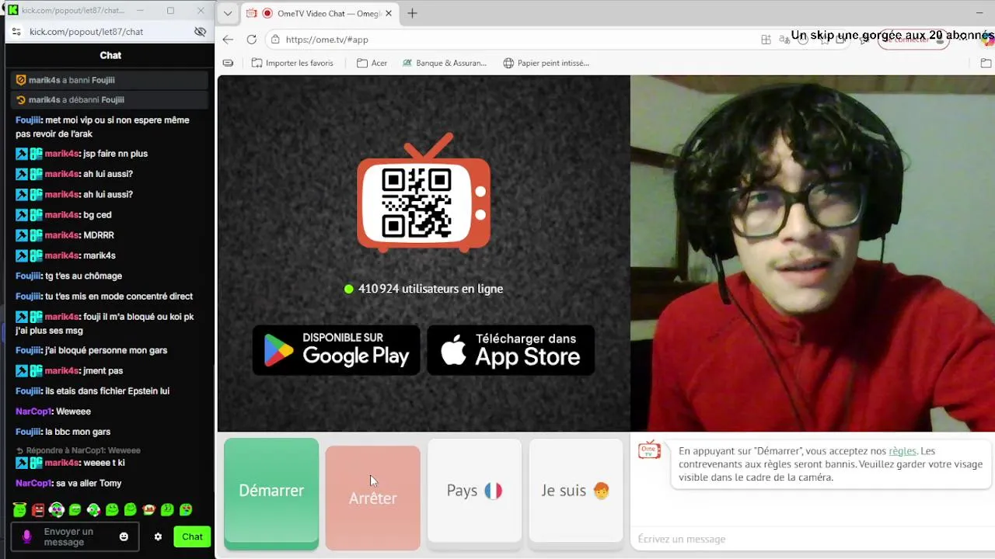995x559 pixels.
Task: Insert the headphones Kick emote, third in row
Action: [x=57, y=510]
